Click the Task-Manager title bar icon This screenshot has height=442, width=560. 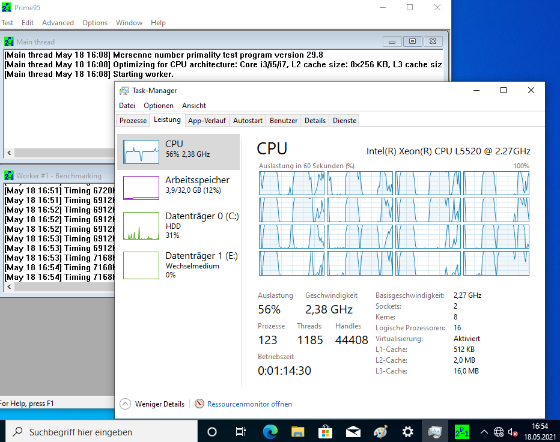(x=124, y=91)
